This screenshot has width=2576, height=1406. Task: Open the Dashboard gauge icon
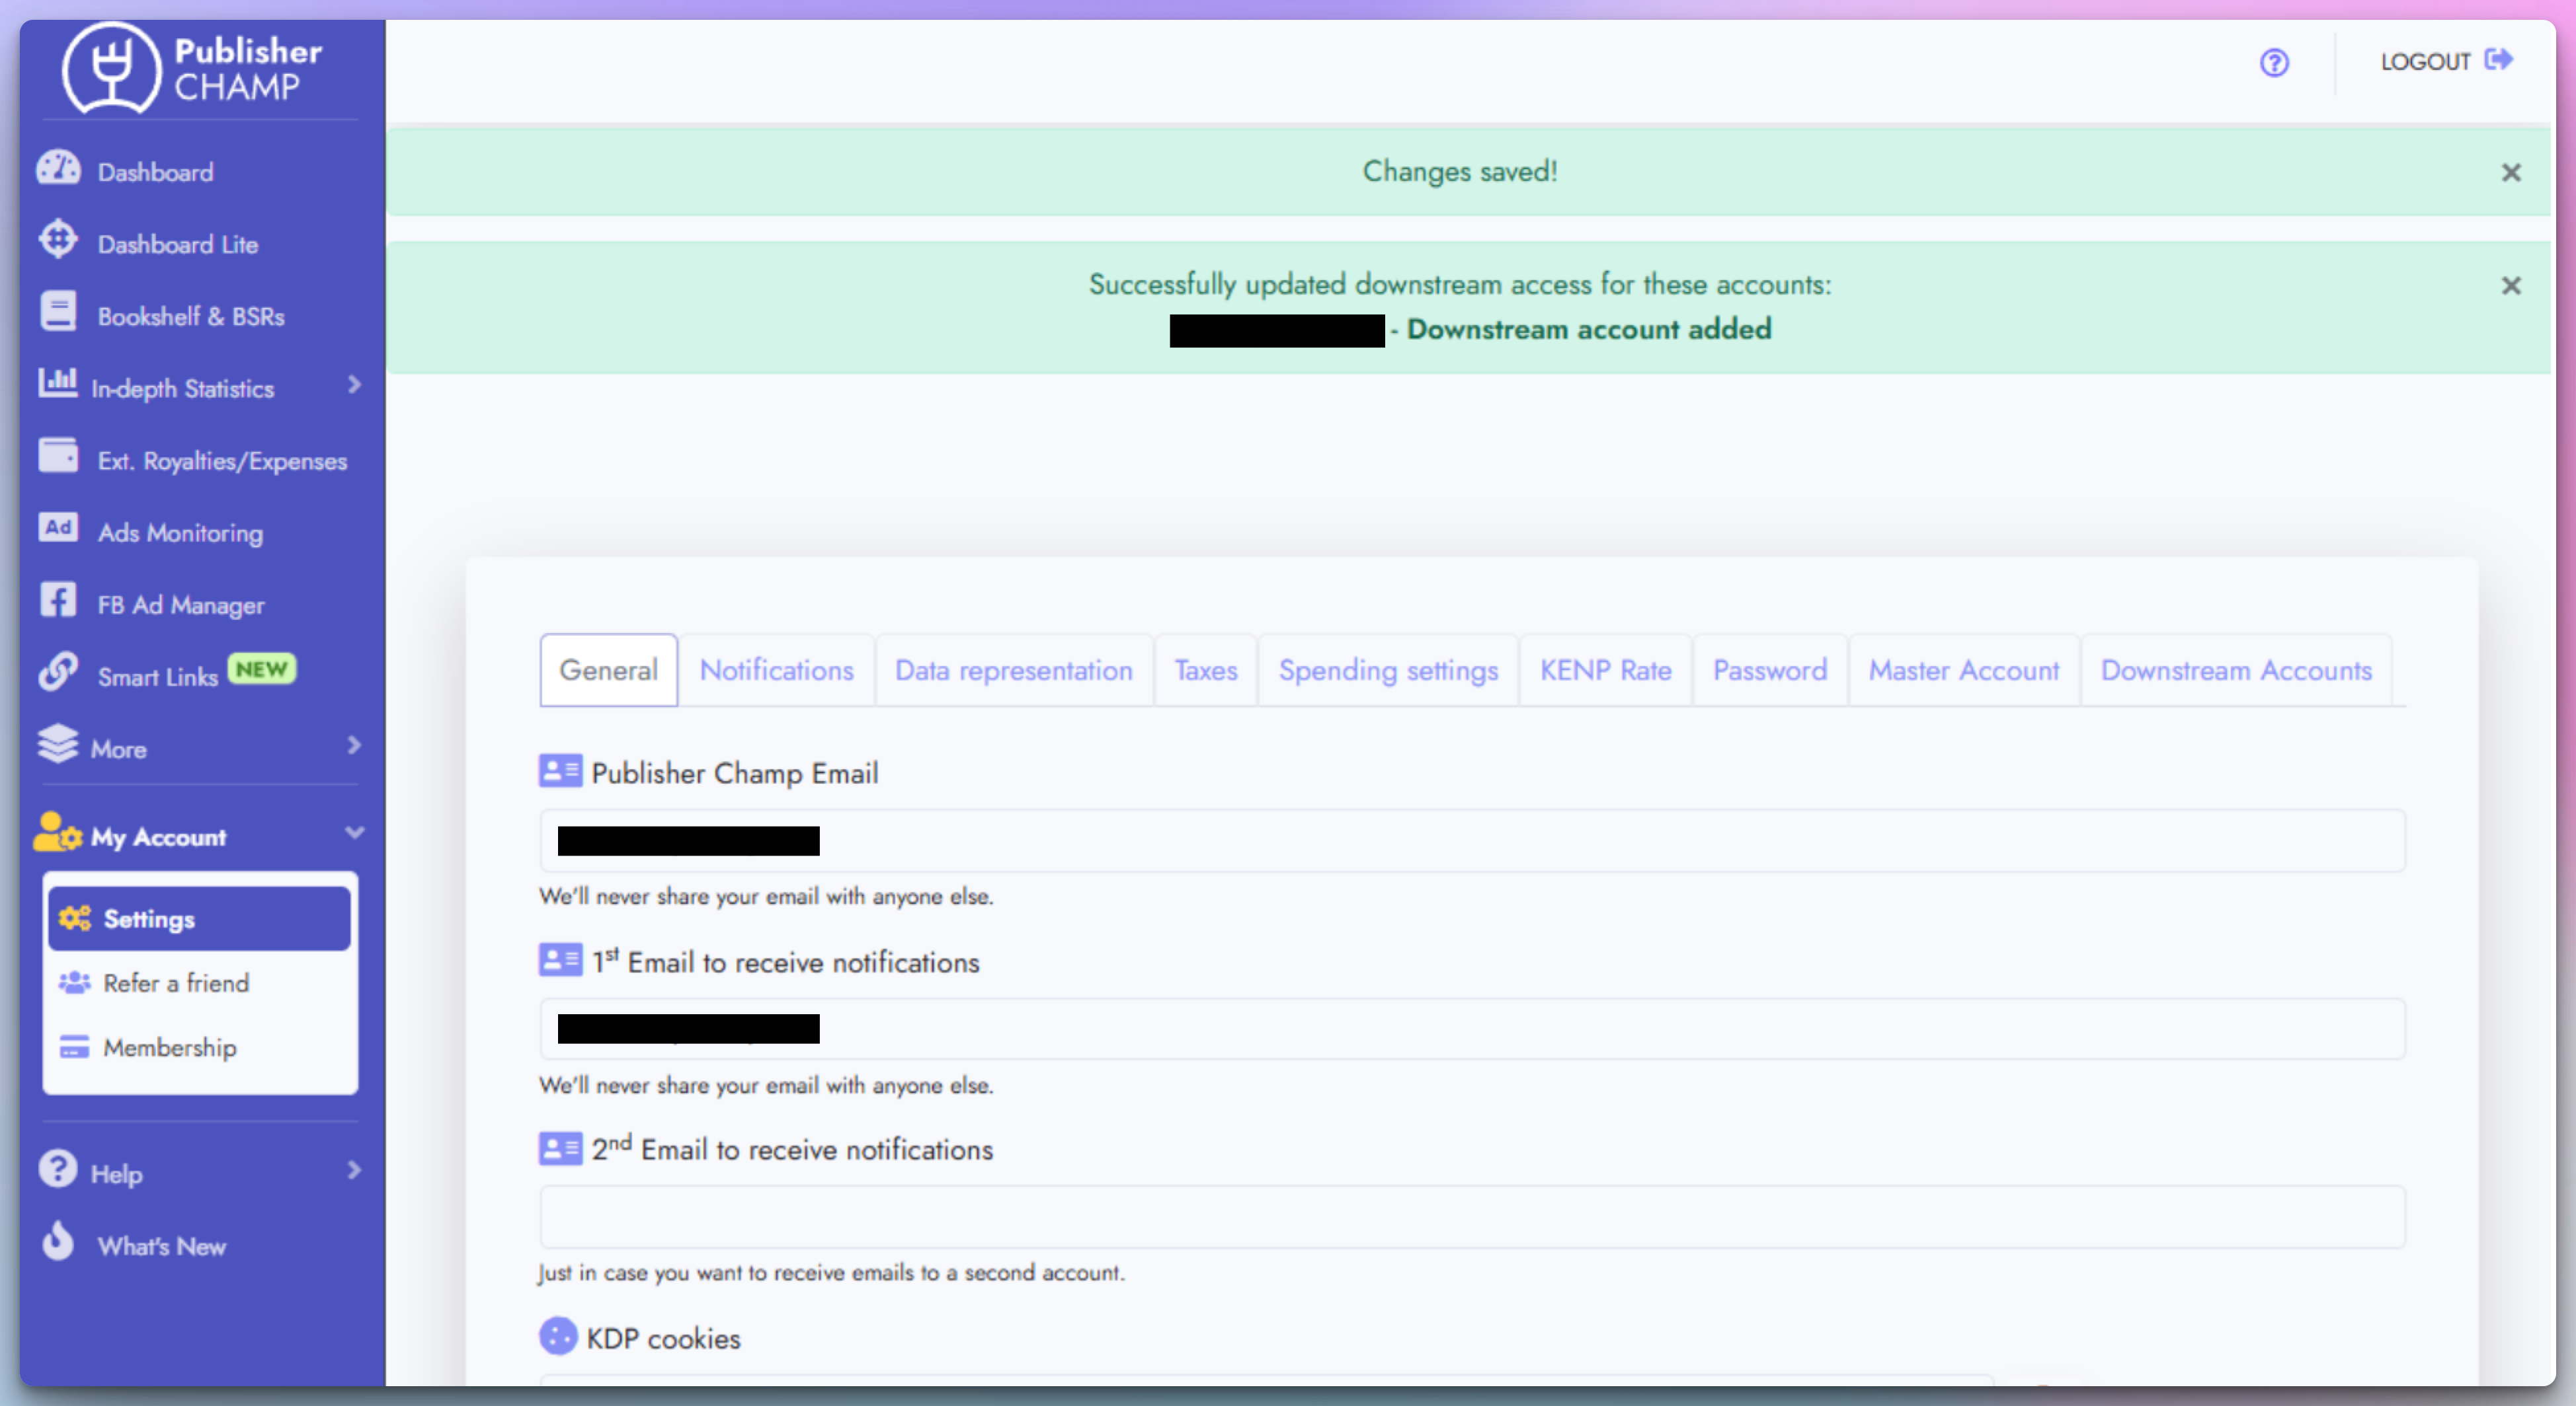[58, 169]
